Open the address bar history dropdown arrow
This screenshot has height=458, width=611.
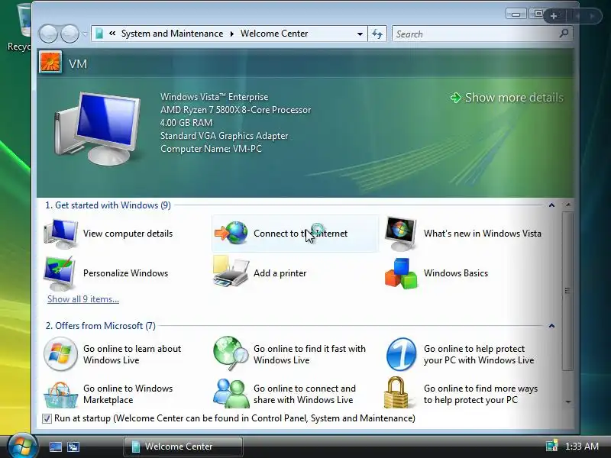360,34
